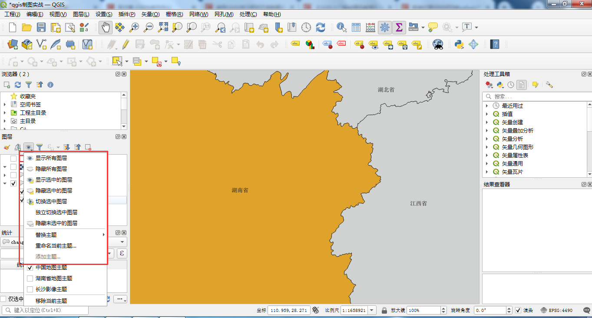This screenshot has width=592, height=318.
Task: Choose 重命名当前主题... entry
Action: (x=66, y=245)
